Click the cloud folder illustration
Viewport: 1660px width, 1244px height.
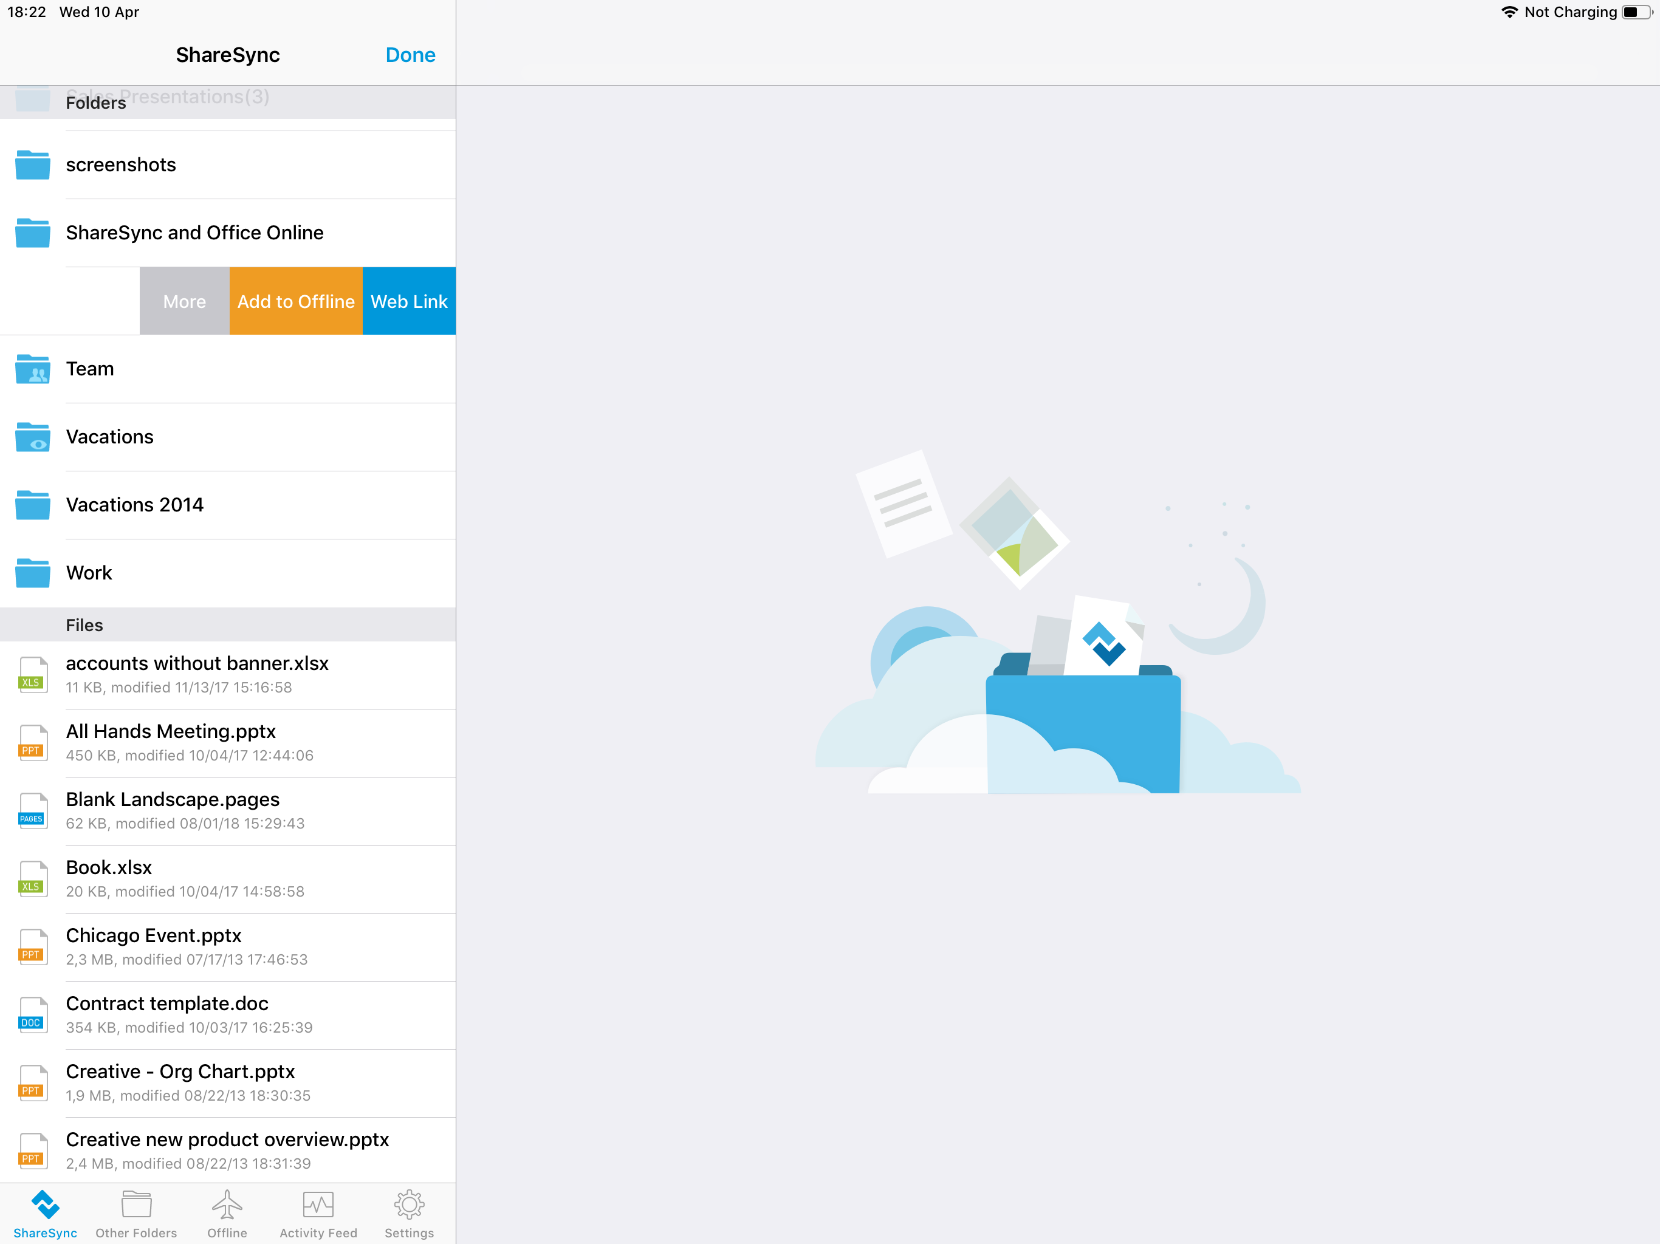(x=1057, y=622)
